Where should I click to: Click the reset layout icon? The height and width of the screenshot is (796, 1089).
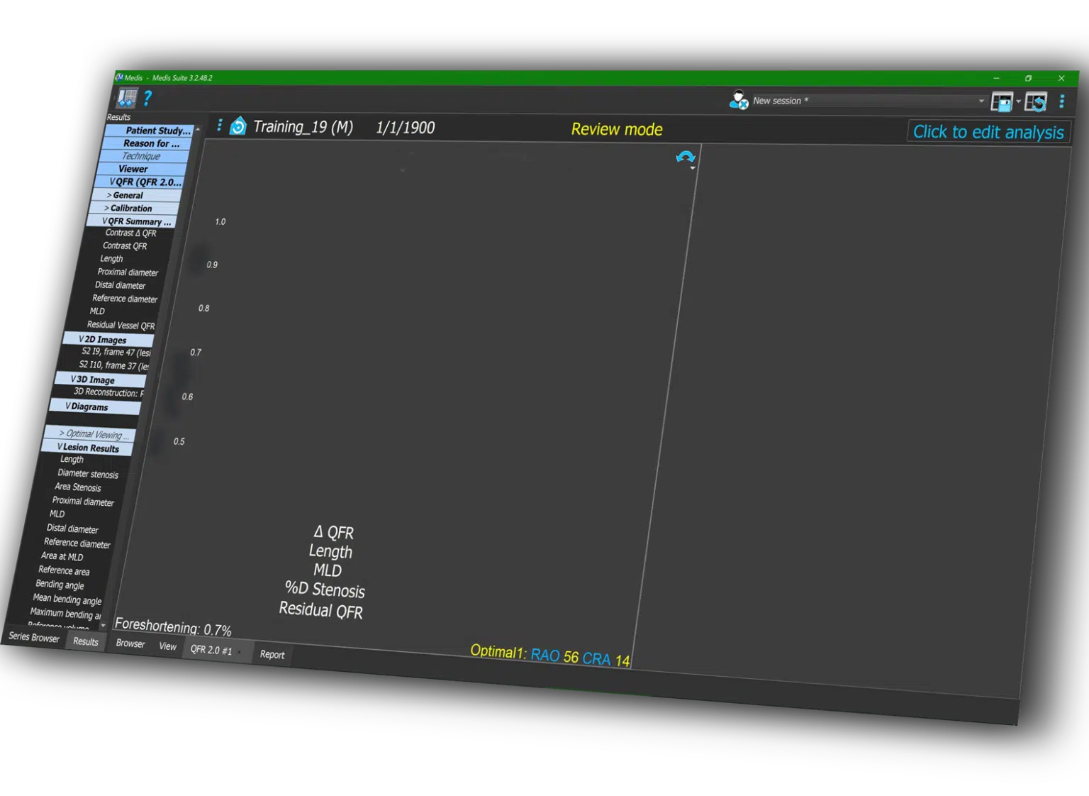[x=1036, y=102]
